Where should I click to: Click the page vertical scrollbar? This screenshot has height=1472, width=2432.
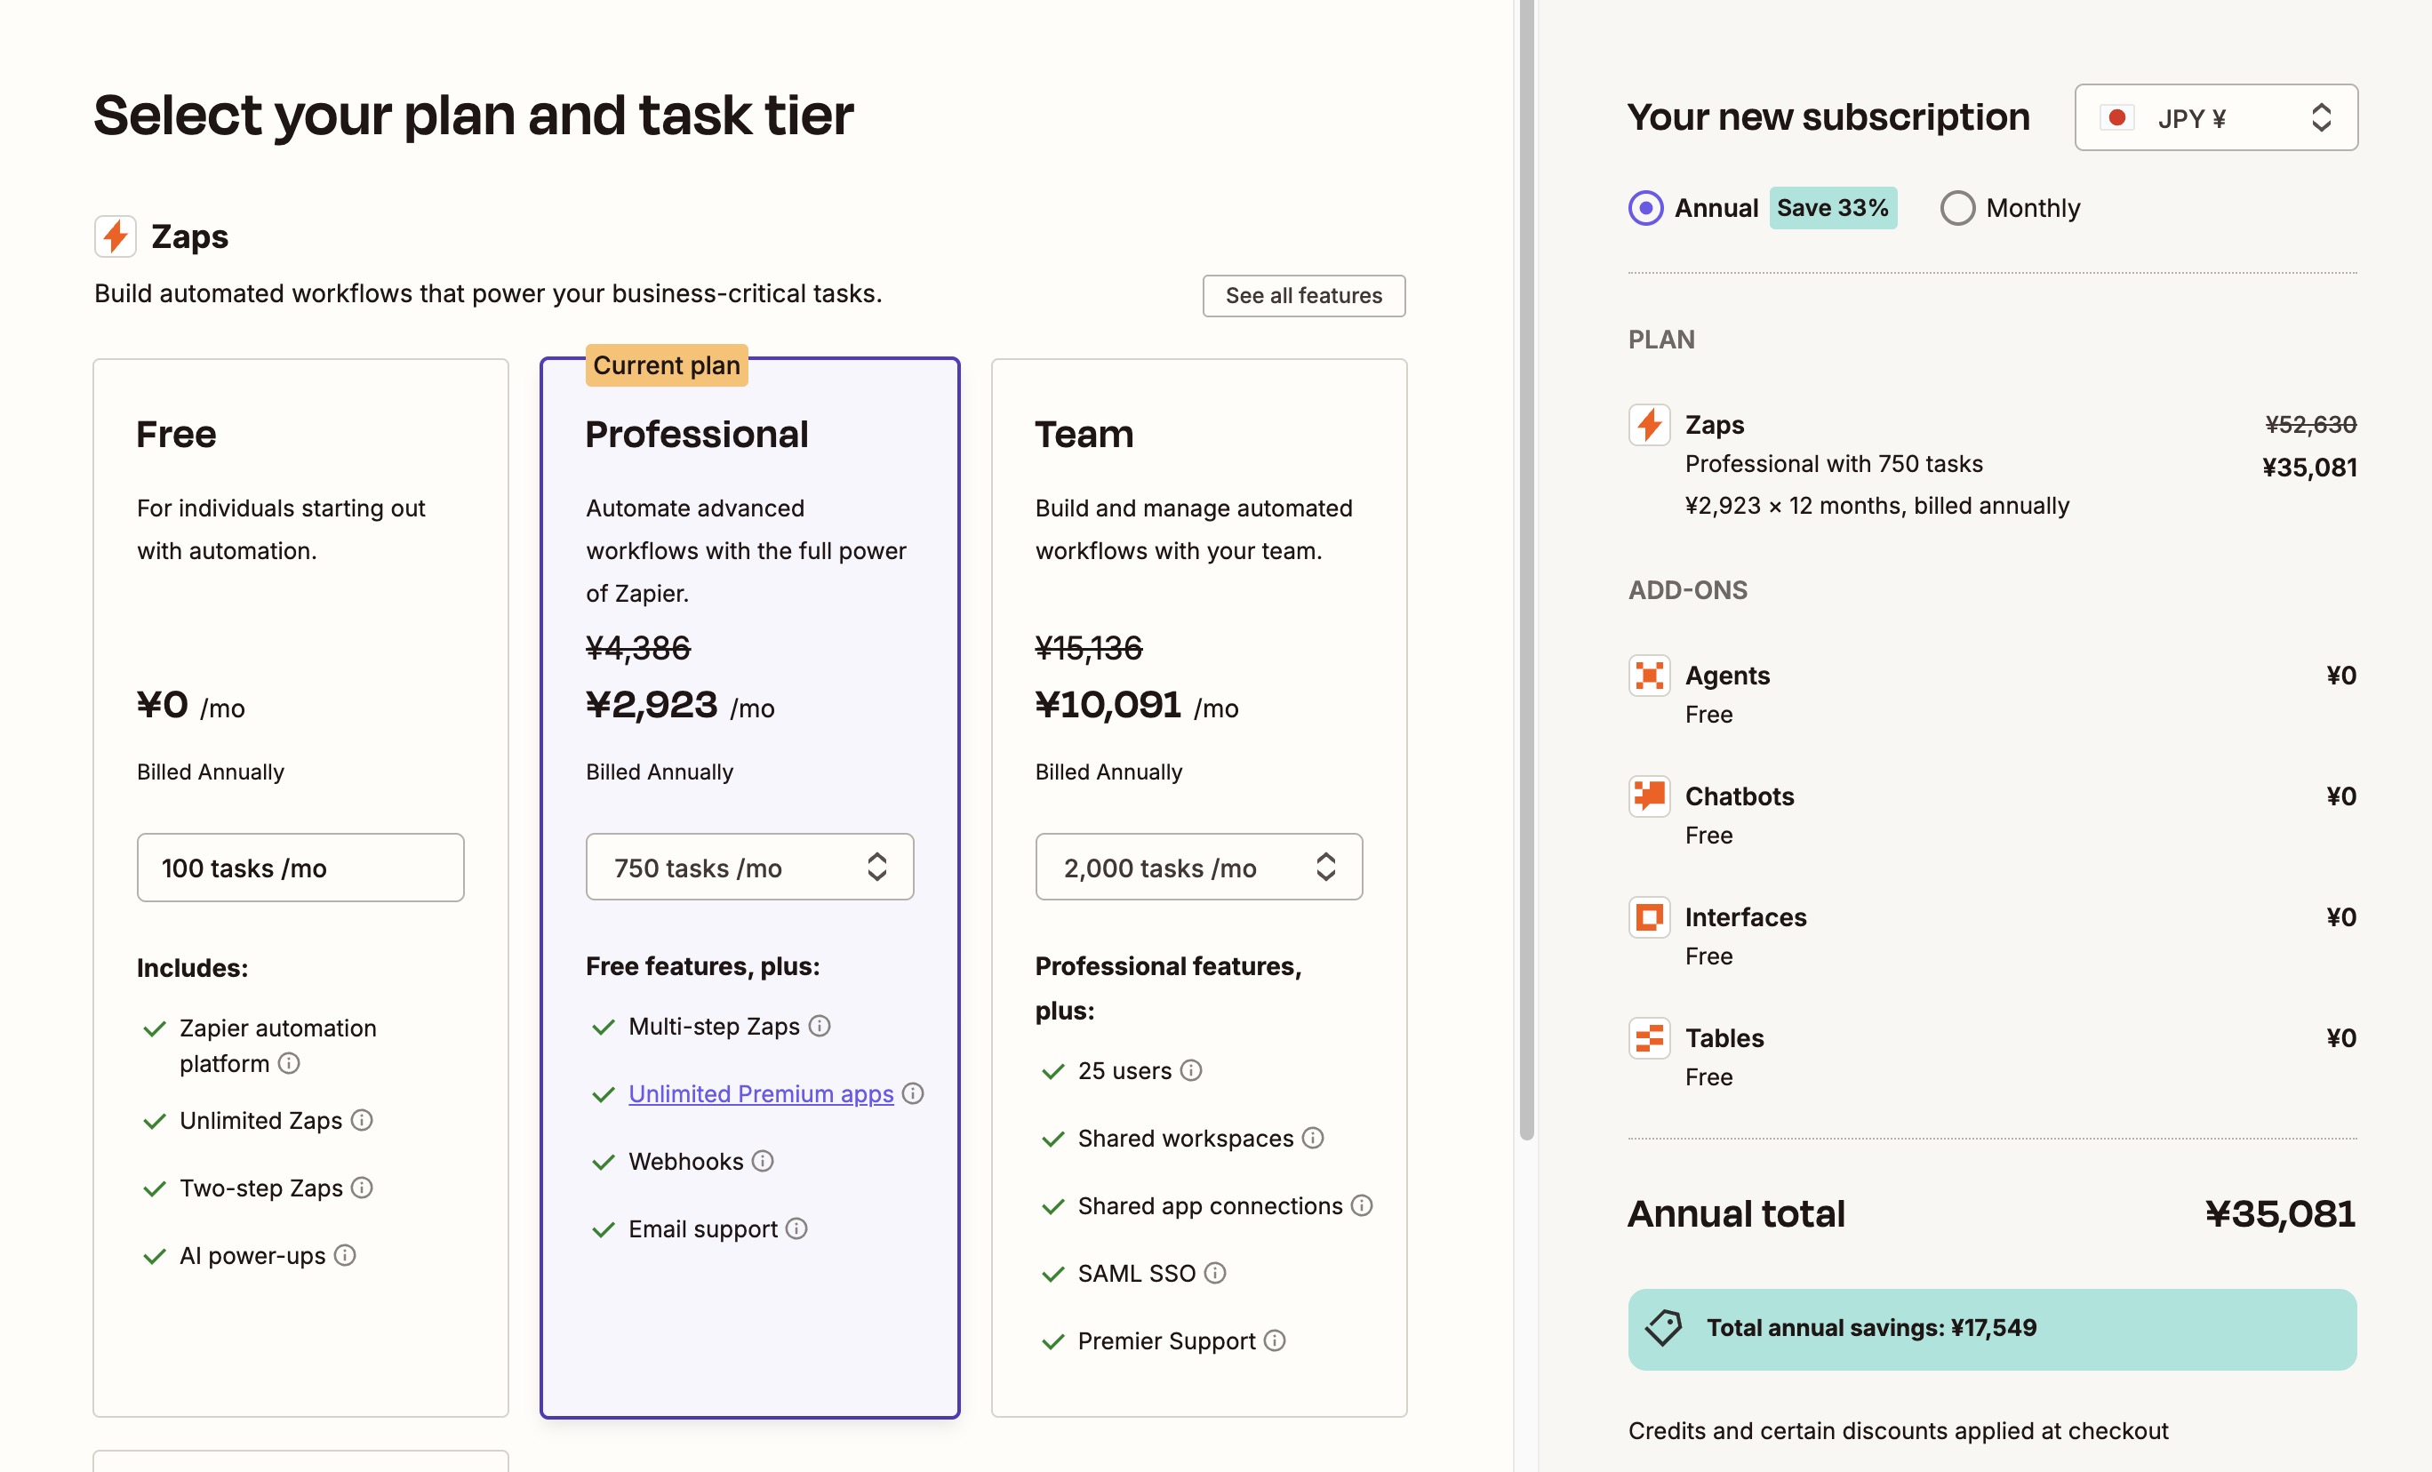pos(1527,570)
